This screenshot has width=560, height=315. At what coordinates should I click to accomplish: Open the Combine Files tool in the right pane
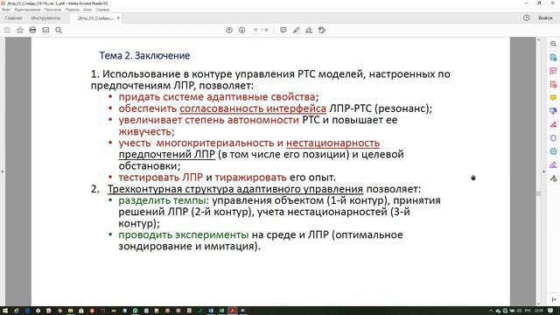[553, 111]
